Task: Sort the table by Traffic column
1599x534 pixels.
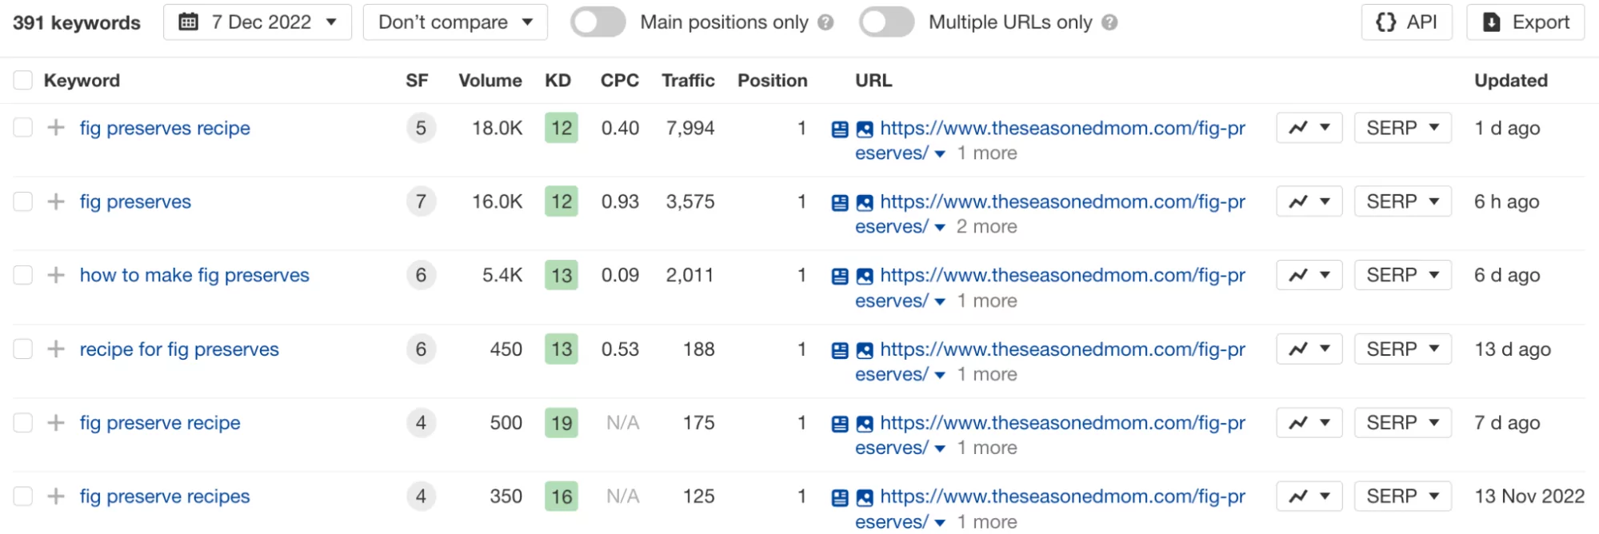Action: click(x=688, y=81)
